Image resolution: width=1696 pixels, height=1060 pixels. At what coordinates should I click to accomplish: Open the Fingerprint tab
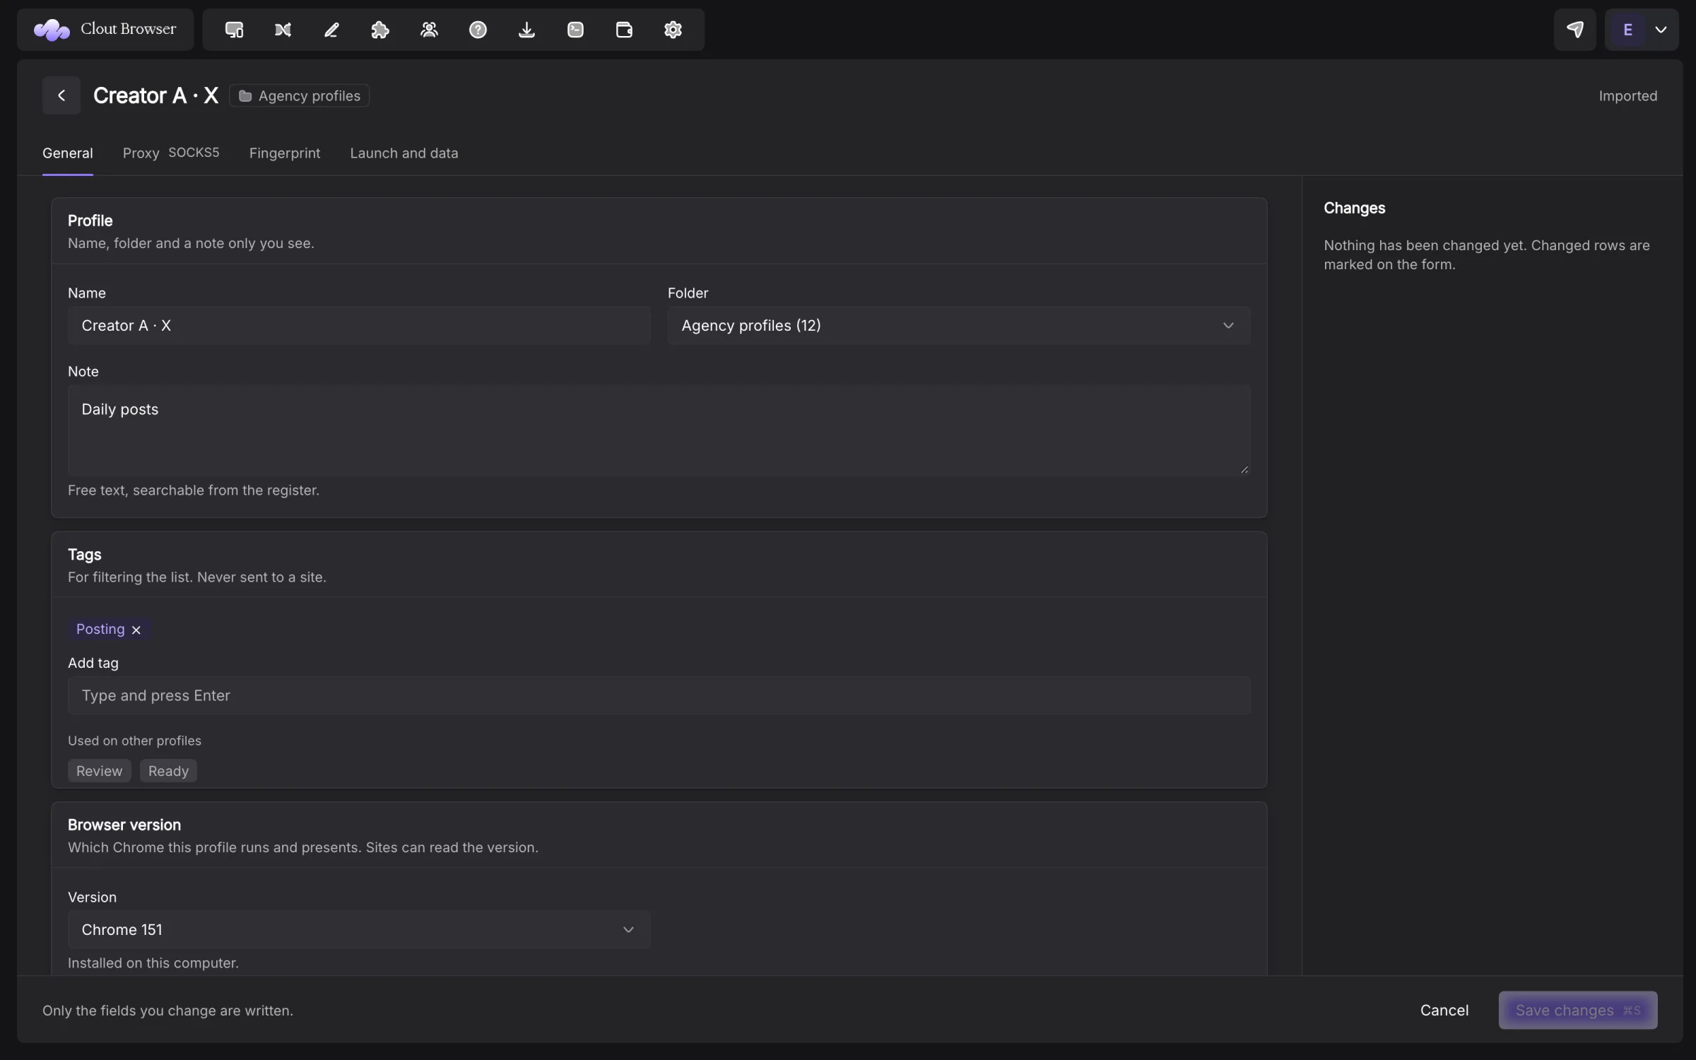tap(285, 153)
